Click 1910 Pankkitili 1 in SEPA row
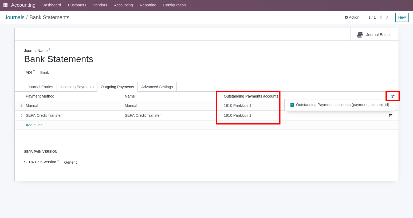 click(238, 115)
